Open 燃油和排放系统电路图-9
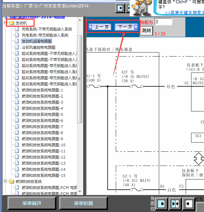The width and height of the screenshot is (204, 212). point(42,139)
